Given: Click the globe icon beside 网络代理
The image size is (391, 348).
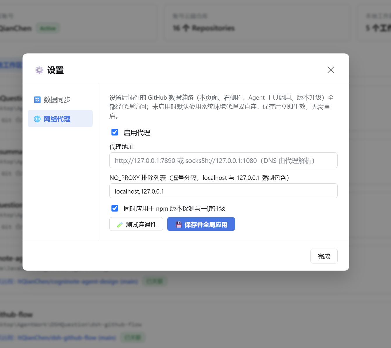Looking at the screenshot, I should pyautogui.click(x=37, y=119).
